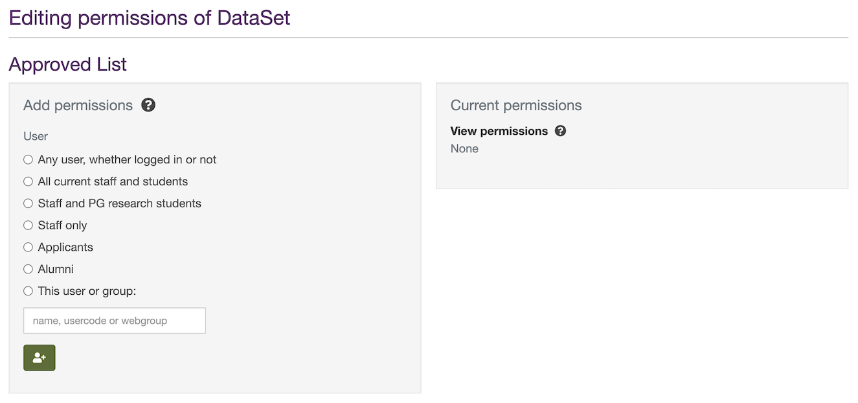Select the 'Staff only' radio button
Viewport: 858px width, 403px height.
28,225
